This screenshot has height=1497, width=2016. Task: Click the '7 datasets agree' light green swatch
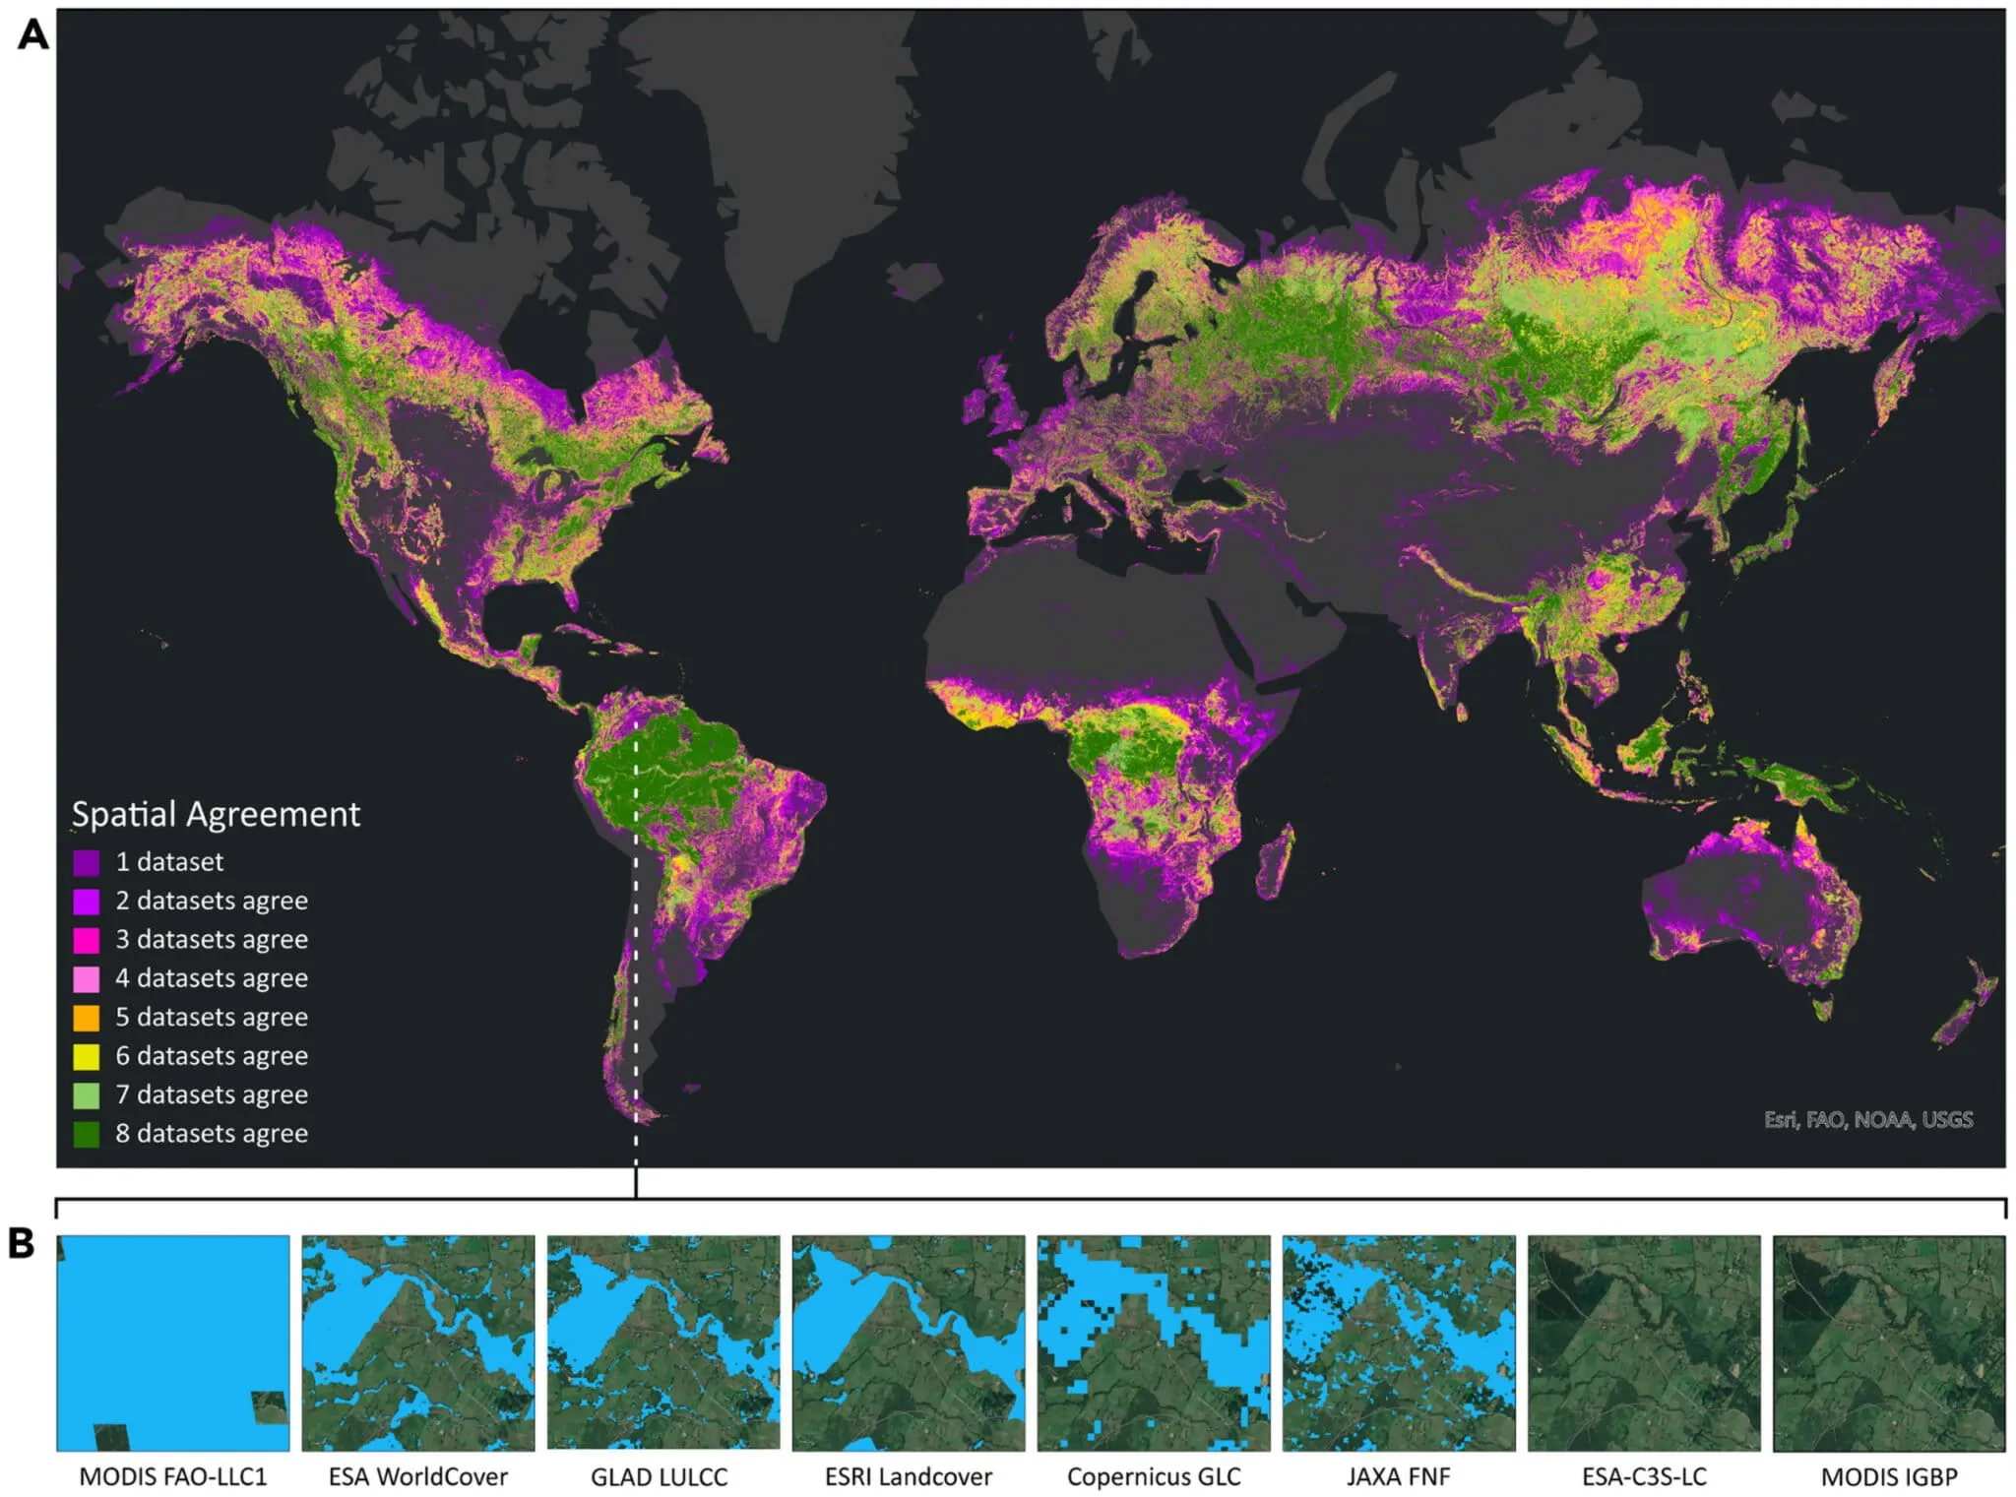coord(87,1095)
